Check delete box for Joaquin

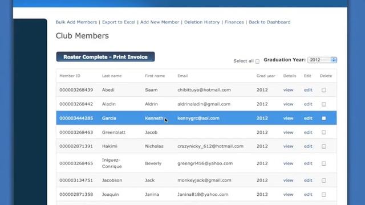[324, 195]
